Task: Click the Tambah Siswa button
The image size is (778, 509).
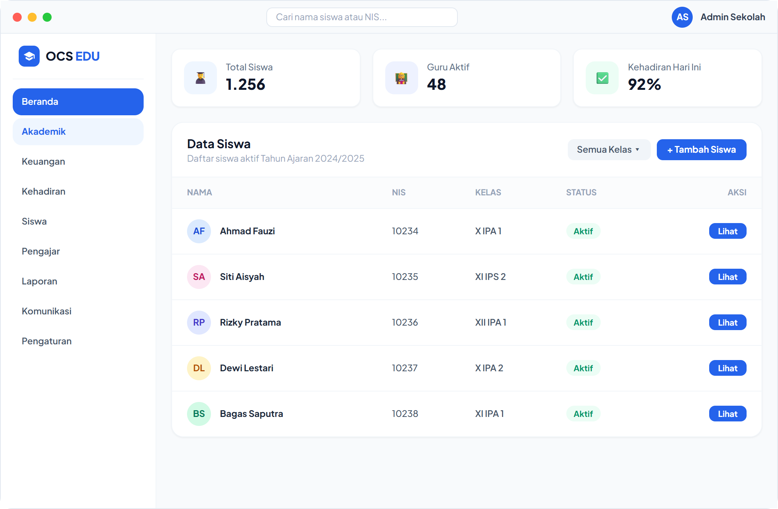Action: (x=701, y=150)
